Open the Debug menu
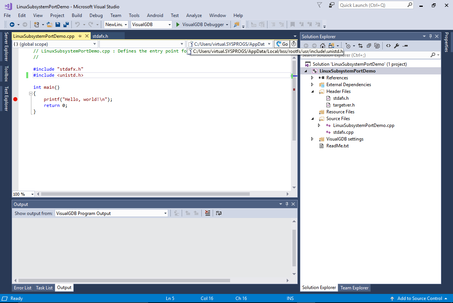Viewport: 453px width, 303px height. [x=96, y=15]
